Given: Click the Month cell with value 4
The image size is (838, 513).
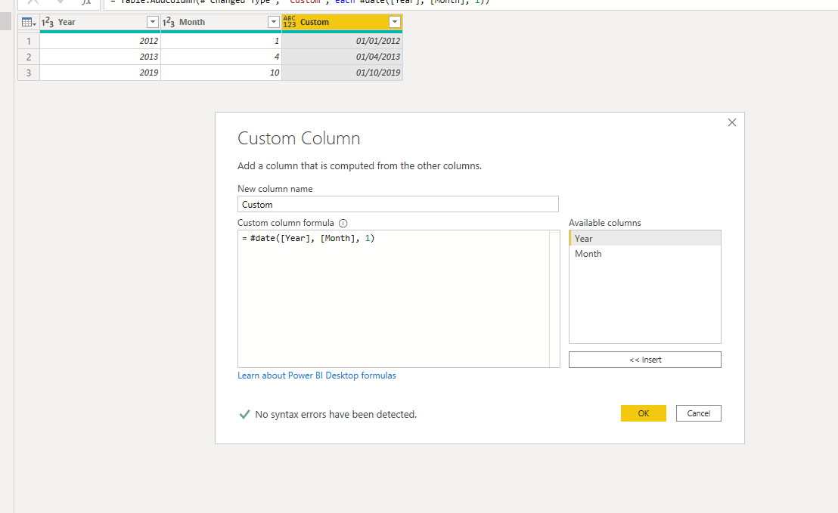Looking at the screenshot, I should (x=221, y=57).
